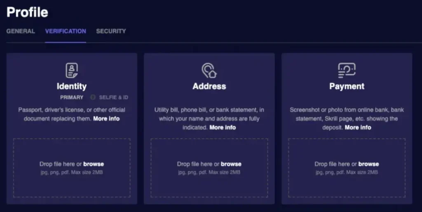Open More info link under Payment
422x212 pixels.
358,127
